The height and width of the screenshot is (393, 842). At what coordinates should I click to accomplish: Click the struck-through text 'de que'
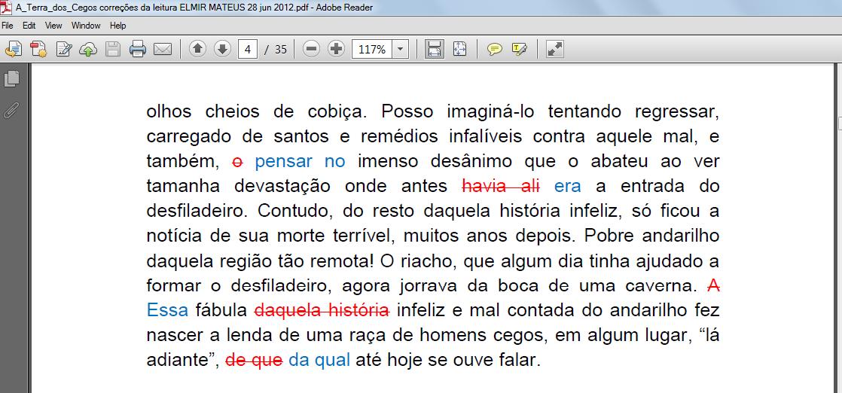(x=254, y=360)
